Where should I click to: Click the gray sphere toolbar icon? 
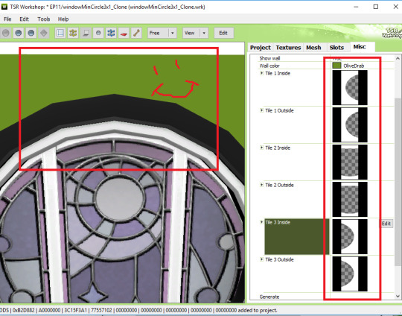(x=6, y=33)
